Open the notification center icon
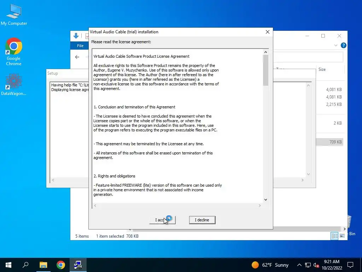362x272 pixels. click(x=350, y=265)
